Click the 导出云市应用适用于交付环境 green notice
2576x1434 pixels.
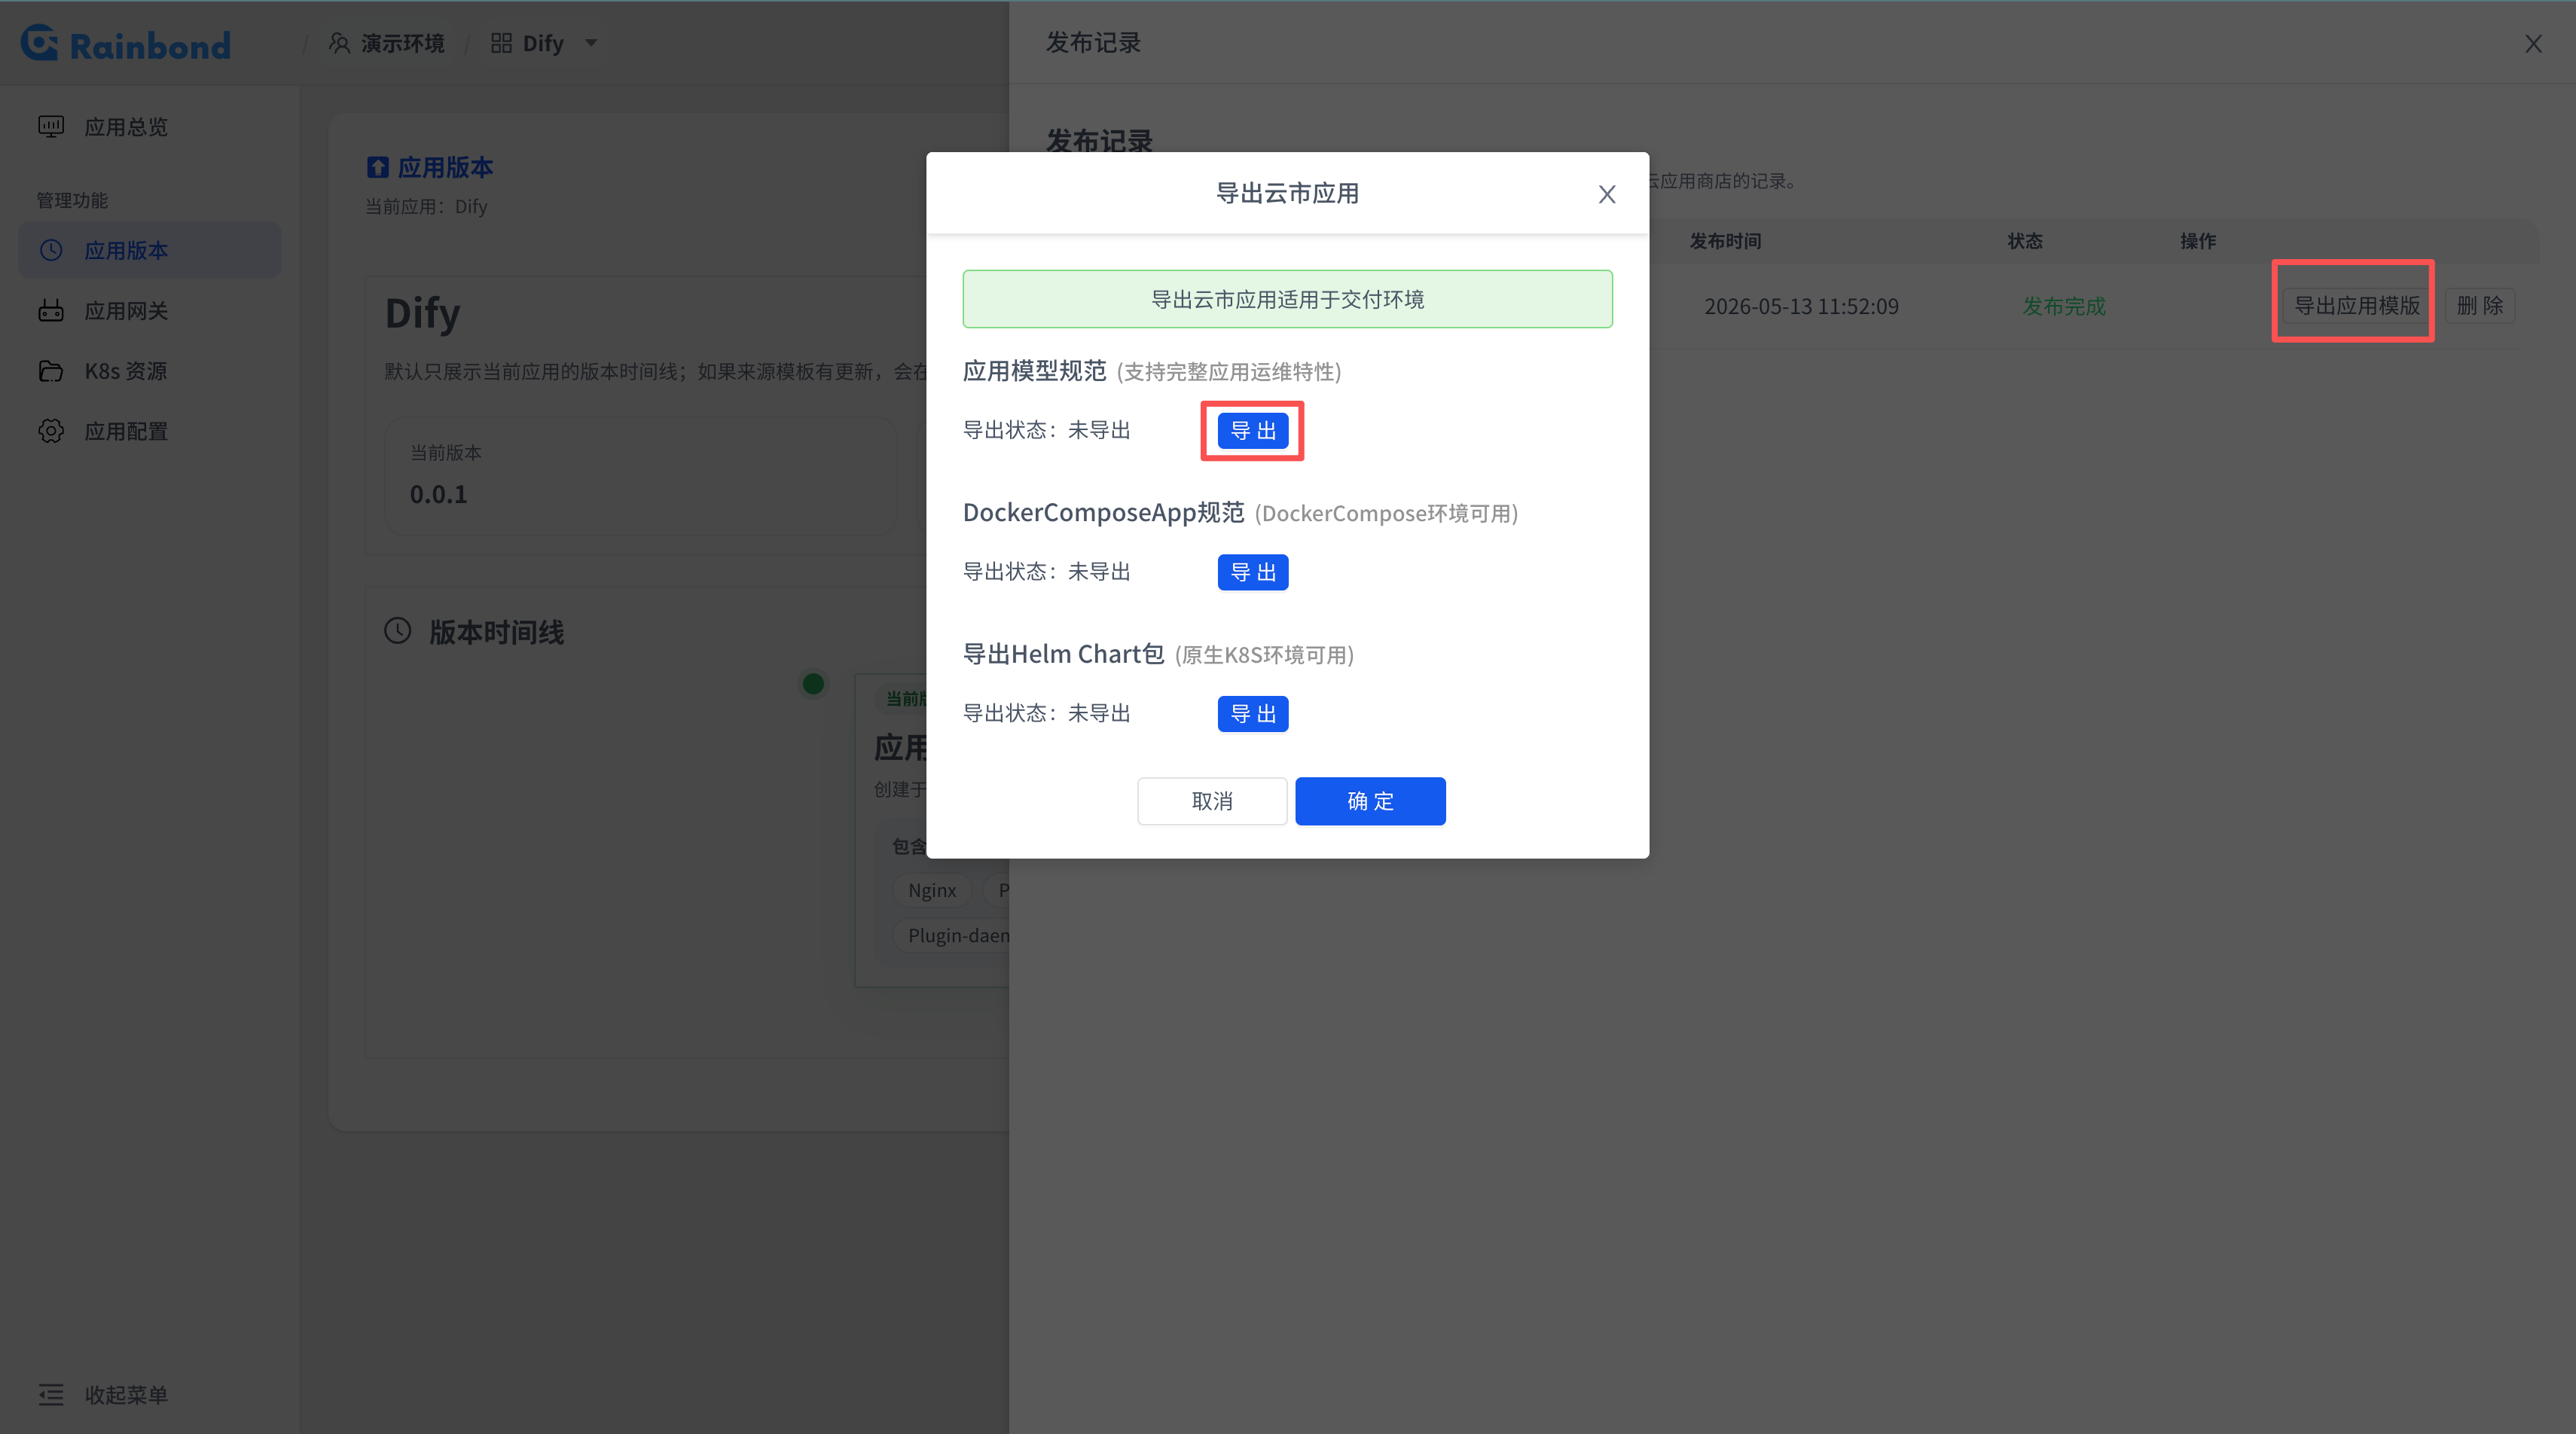(x=1287, y=299)
